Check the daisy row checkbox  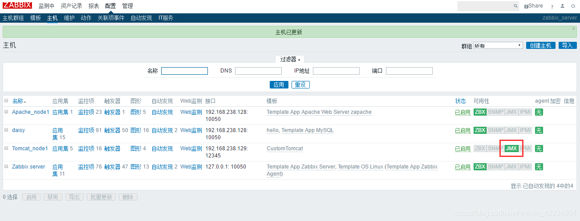[6, 130]
